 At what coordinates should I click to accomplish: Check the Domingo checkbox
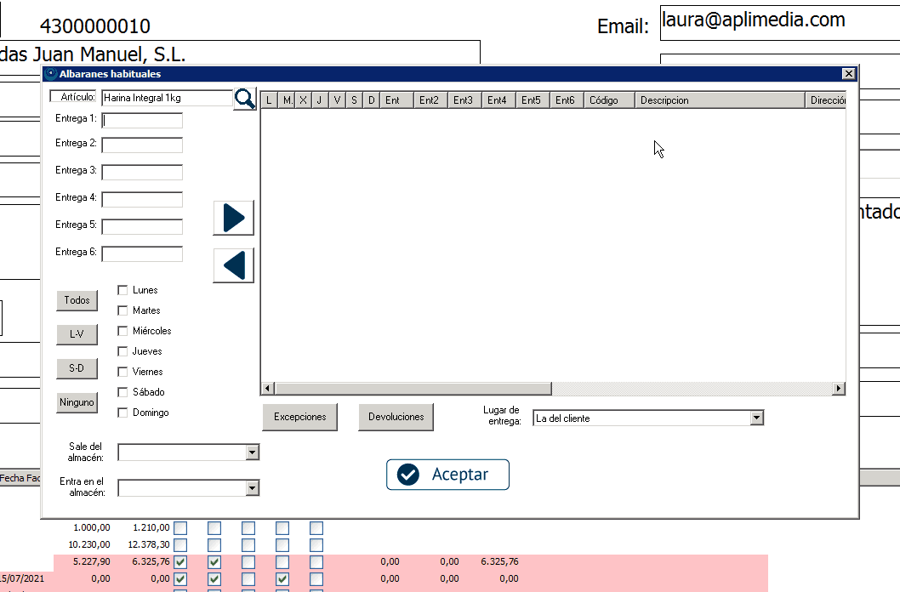tap(122, 413)
